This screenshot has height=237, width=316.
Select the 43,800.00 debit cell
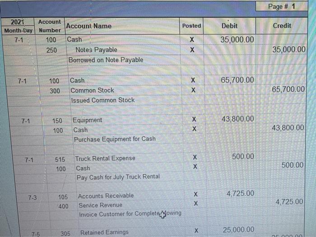click(230, 119)
